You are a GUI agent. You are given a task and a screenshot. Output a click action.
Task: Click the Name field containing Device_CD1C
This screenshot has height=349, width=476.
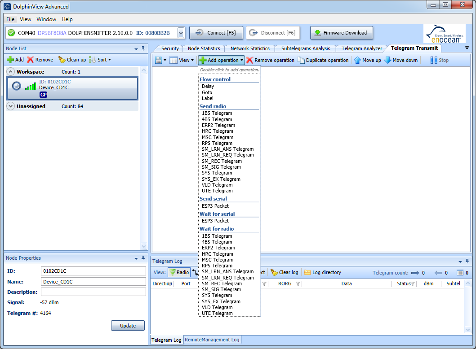[93, 282]
